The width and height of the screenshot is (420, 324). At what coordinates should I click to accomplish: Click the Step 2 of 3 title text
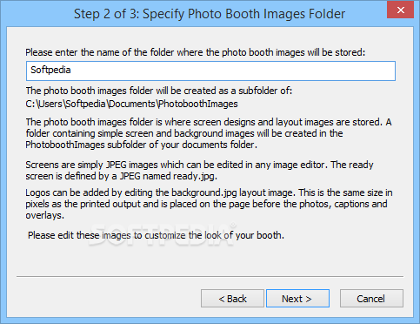(x=210, y=14)
